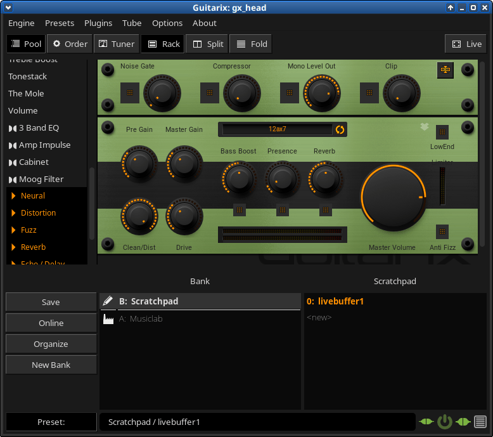Click the icon beside Cabinet

click(13, 162)
